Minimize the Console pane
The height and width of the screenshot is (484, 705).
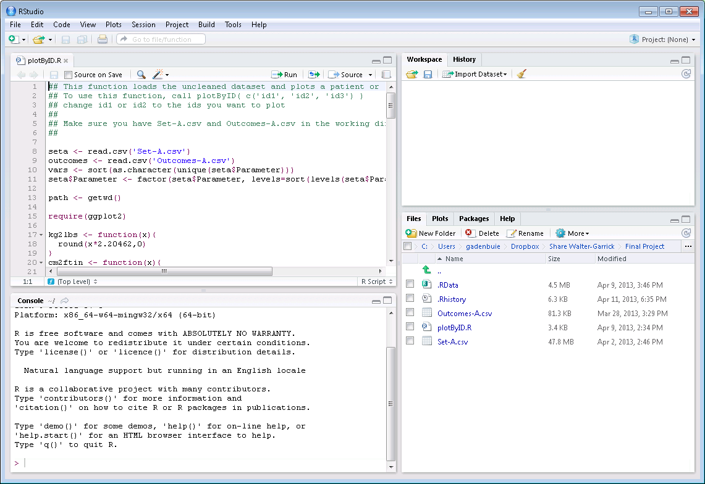point(376,301)
